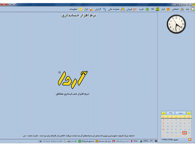Screen dimensions: 195x146
Task: Click the Arabic-script quote text at the bottom
Action: (79, 136)
